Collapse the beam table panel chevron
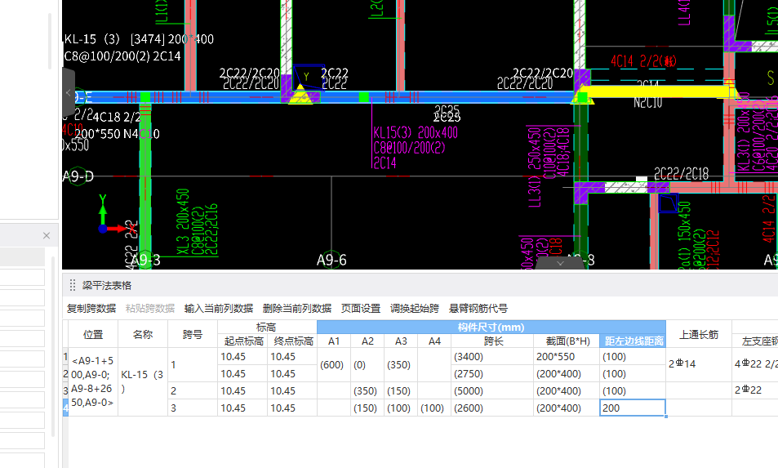 tap(560, 263)
